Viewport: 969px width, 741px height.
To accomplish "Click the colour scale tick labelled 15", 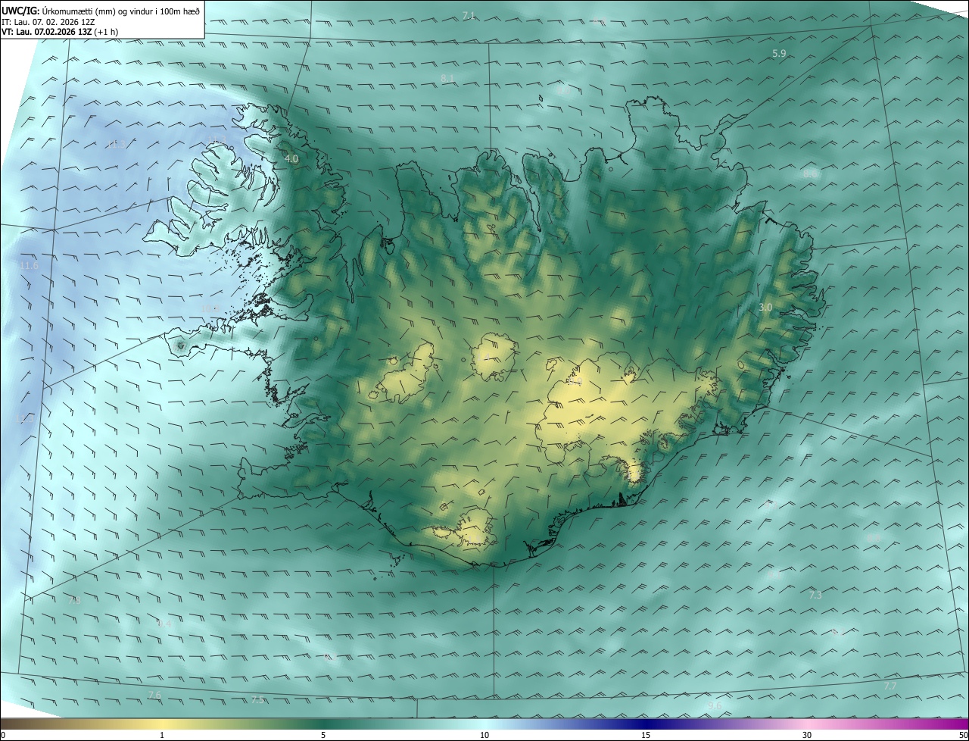I will [646, 736].
